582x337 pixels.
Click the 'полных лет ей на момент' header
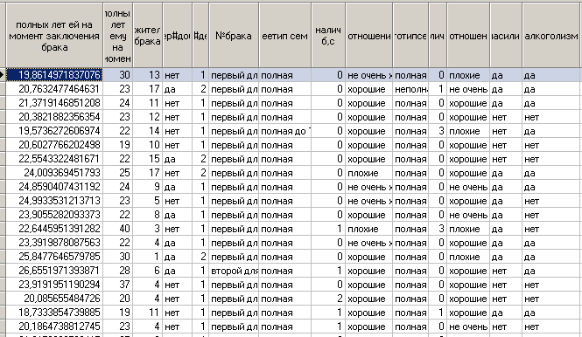click(x=54, y=36)
